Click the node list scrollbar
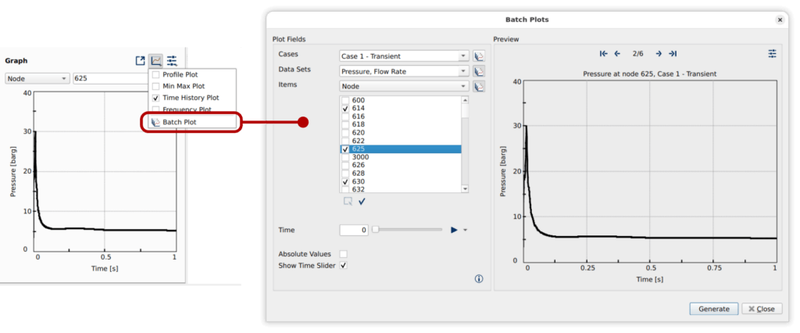 [465, 144]
